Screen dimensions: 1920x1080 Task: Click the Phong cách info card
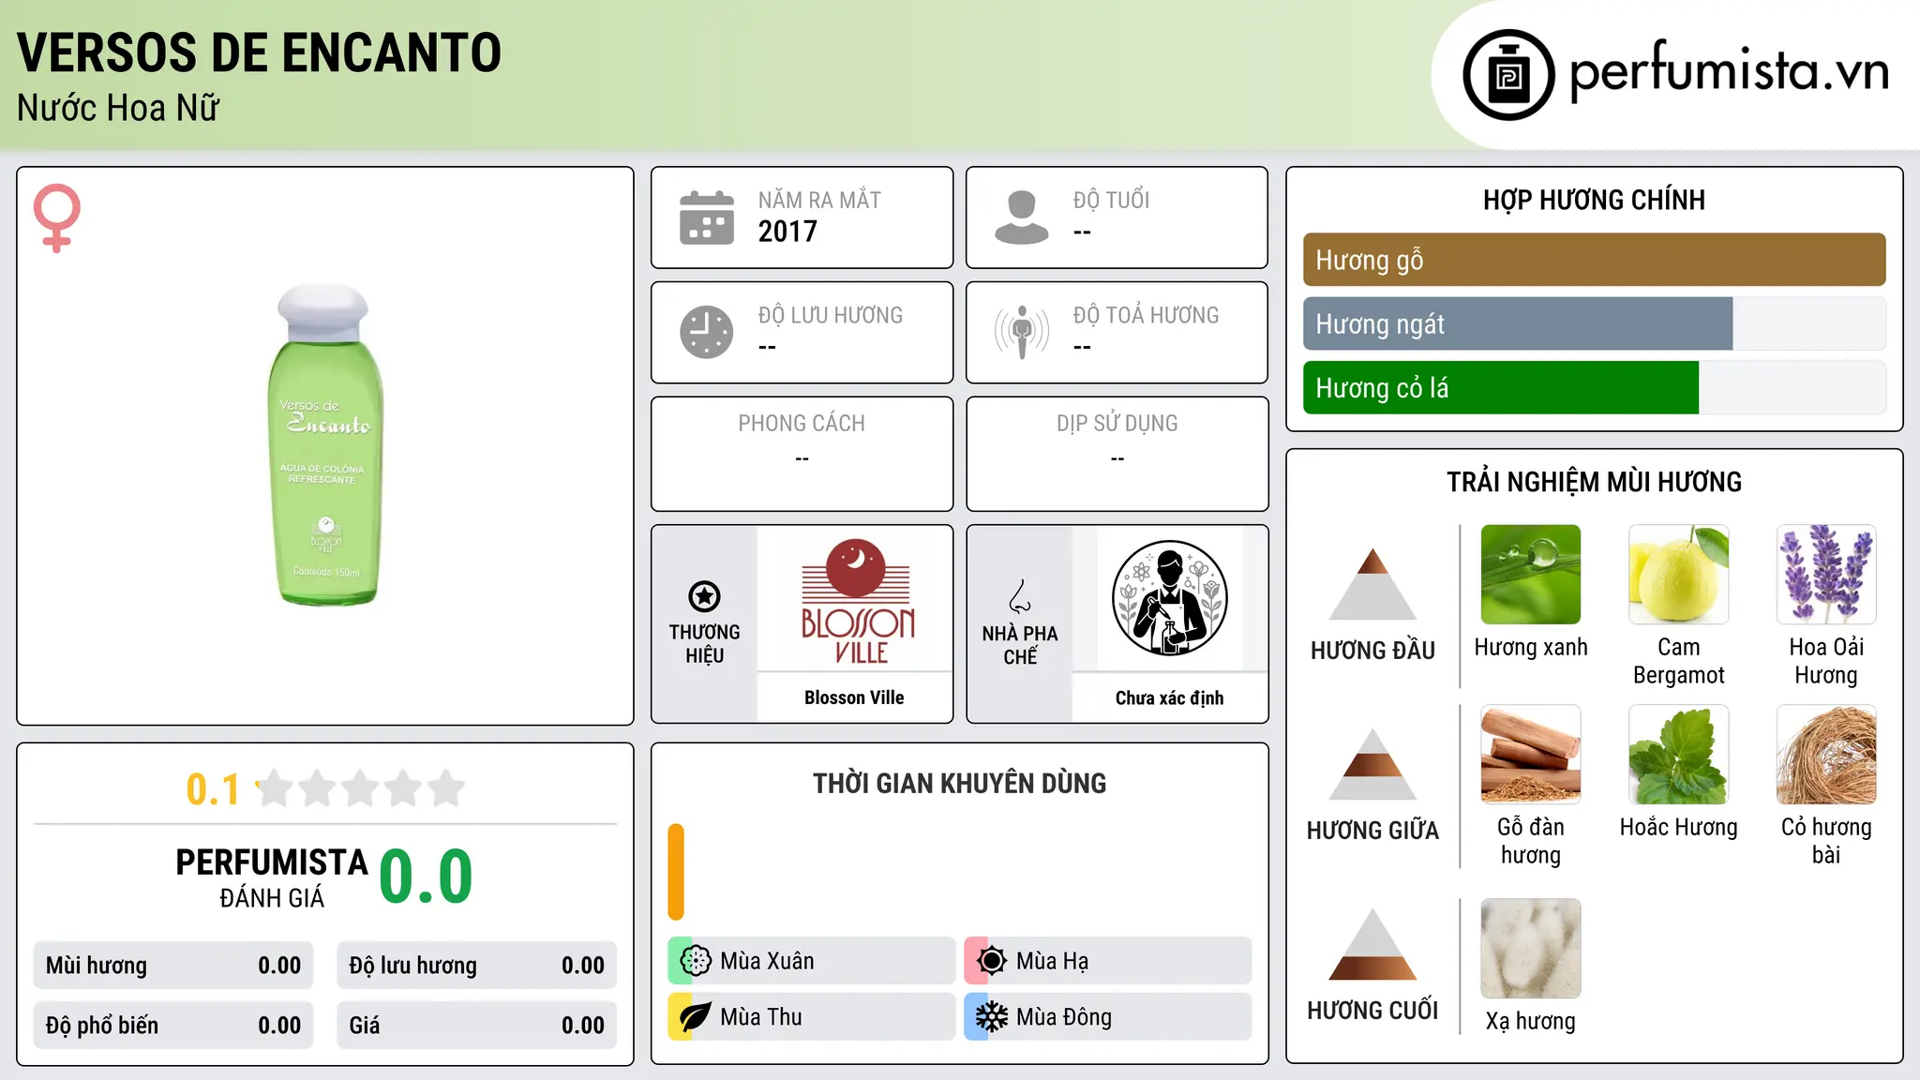coord(802,454)
